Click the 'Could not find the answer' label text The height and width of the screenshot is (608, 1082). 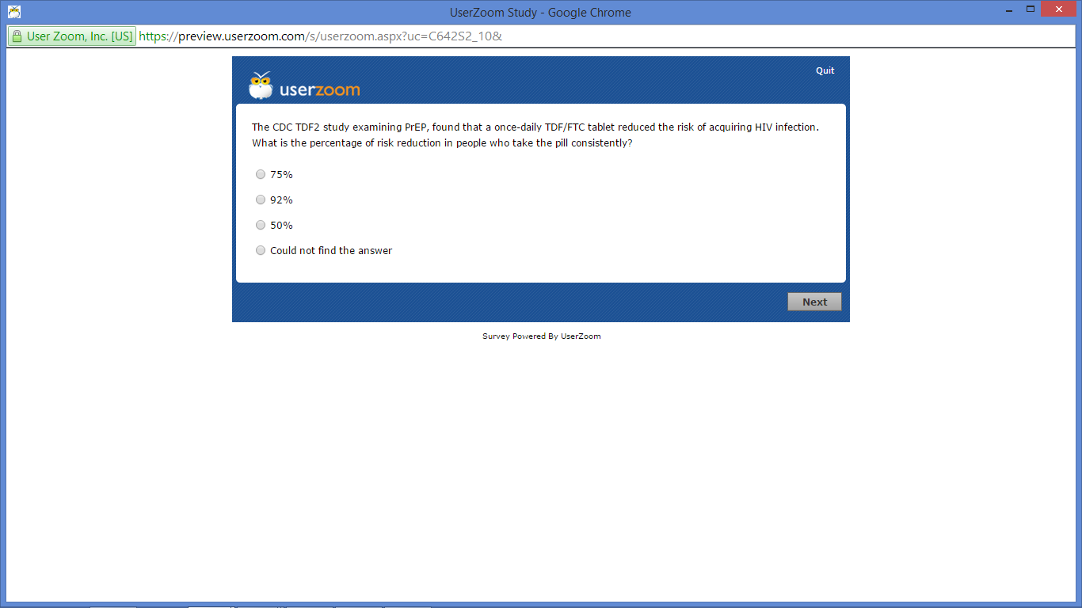(331, 251)
